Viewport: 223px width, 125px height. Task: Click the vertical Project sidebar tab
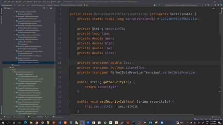pyautogui.click(x=1, y=11)
